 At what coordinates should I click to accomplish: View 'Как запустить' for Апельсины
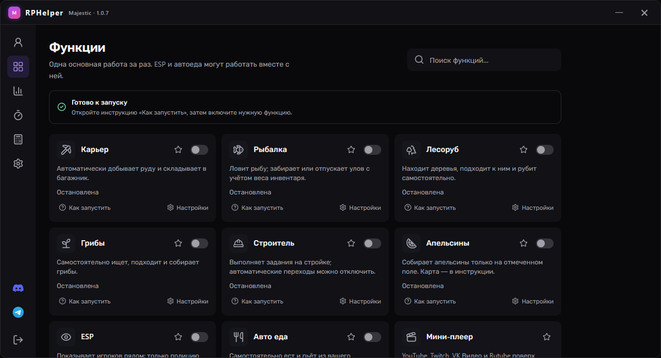coord(430,301)
